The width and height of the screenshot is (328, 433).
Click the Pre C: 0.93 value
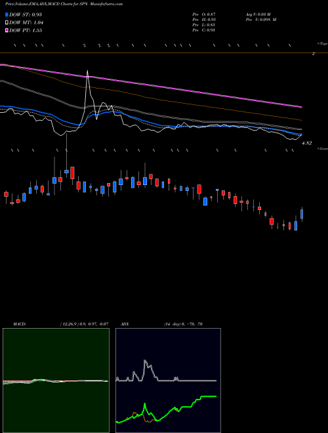click(x=204, y=30)
